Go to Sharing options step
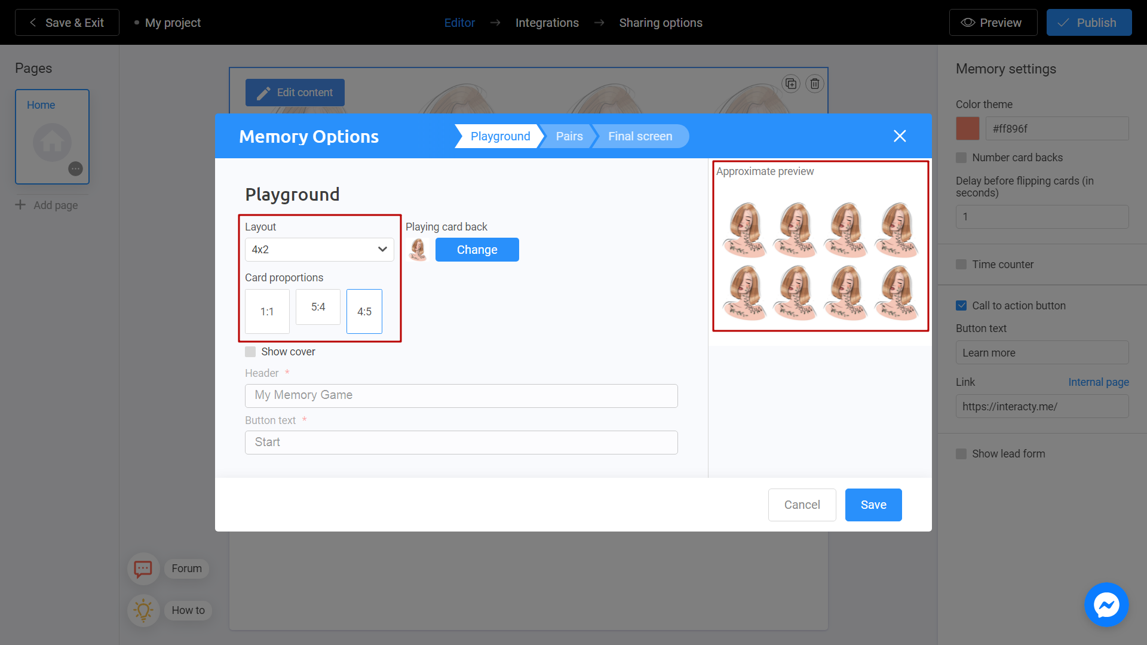 (661, 23)
